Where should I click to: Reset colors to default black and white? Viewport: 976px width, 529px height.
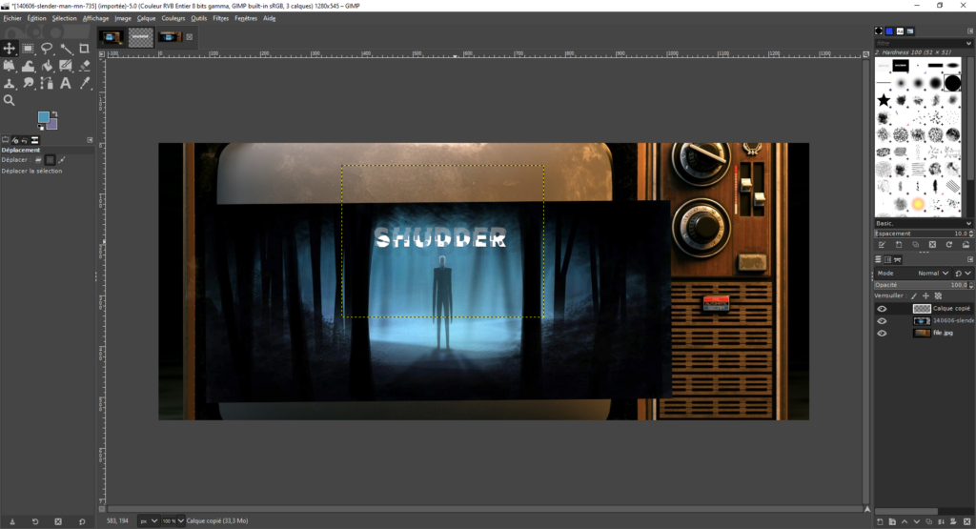pos(40,127)
